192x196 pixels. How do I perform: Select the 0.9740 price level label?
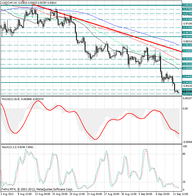[x=187, y=19]
